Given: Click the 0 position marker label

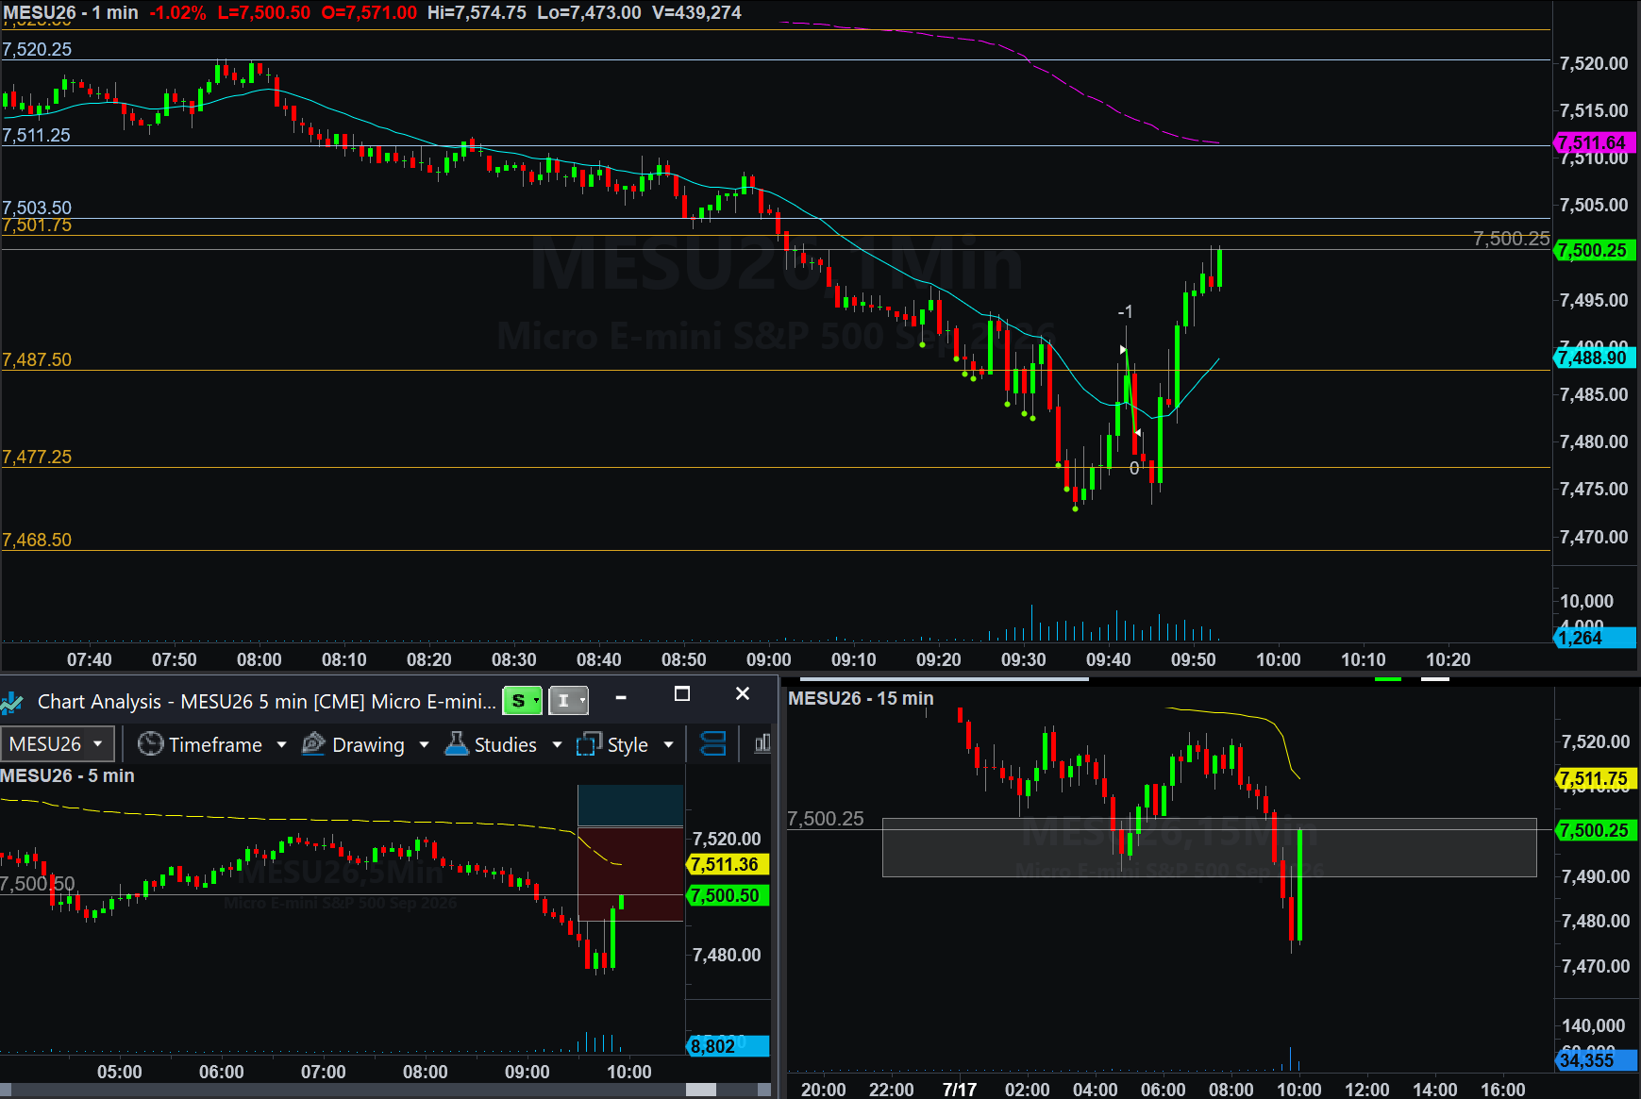Looking at the screenshot, I should tap(1134, 468).
